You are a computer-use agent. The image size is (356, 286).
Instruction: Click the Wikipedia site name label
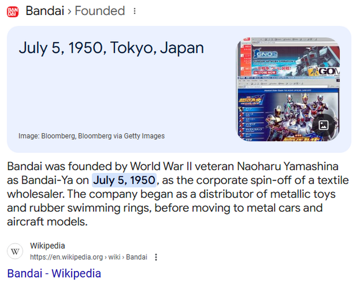click(48, 246)
